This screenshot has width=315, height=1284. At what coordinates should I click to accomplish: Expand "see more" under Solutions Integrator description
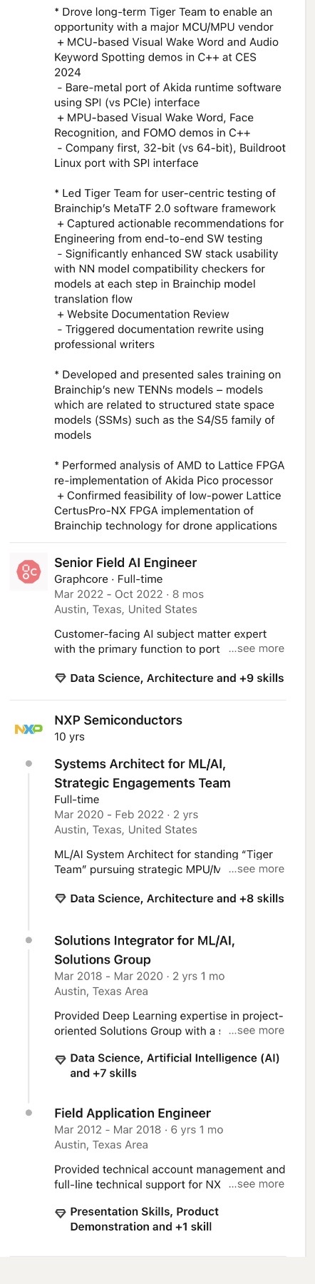point(257,1030)
